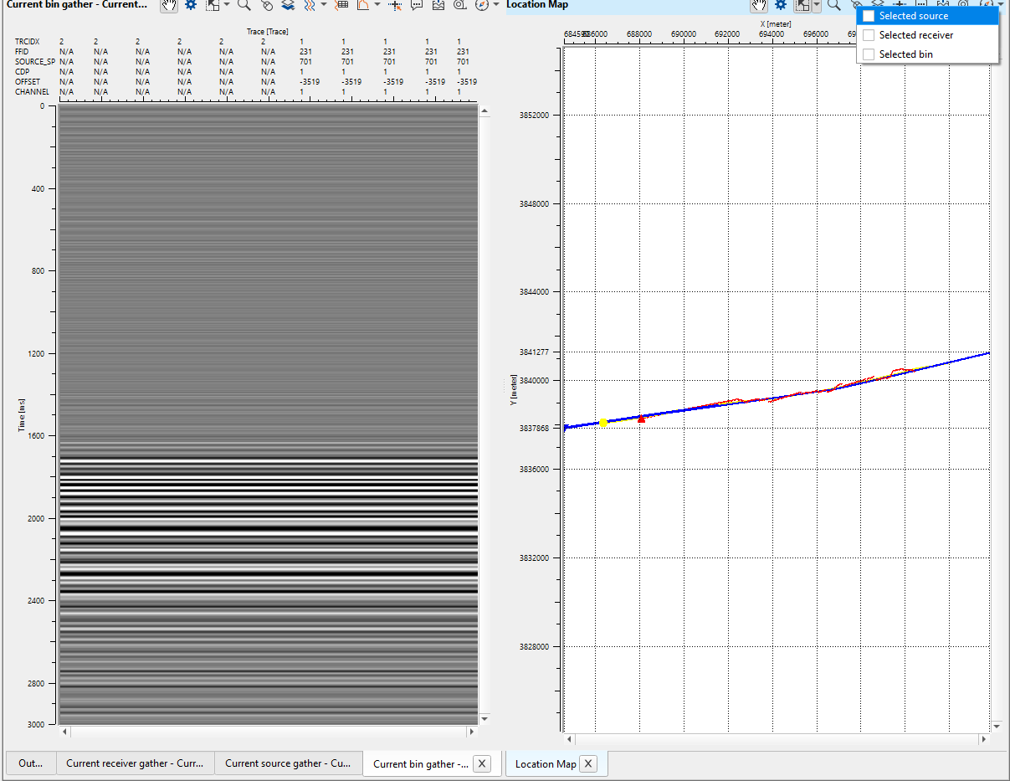Activate the picking crosshair tool

pyautogui.click(x=393, y=5)
